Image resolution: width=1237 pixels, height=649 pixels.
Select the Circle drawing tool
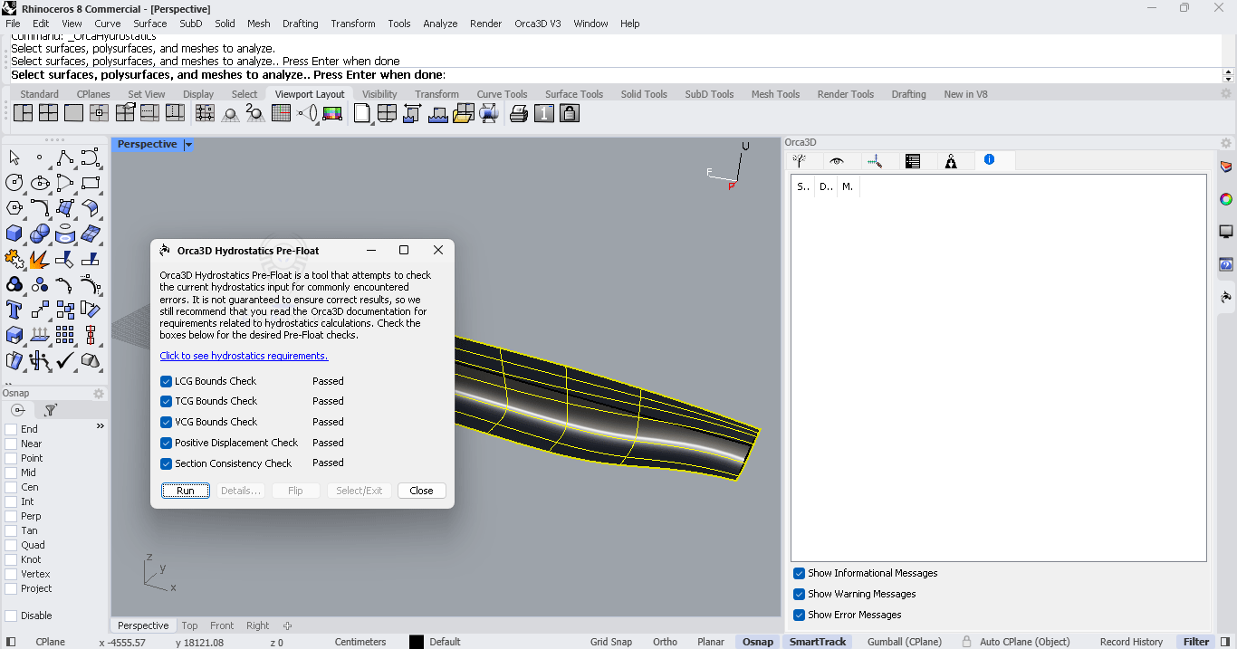pyautogui.click(x=14, y=183)
